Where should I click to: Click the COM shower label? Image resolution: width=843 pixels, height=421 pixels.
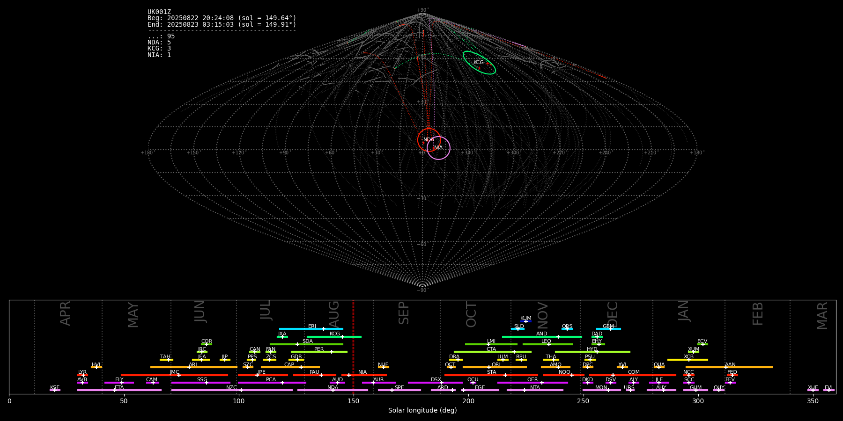[634, 372]
